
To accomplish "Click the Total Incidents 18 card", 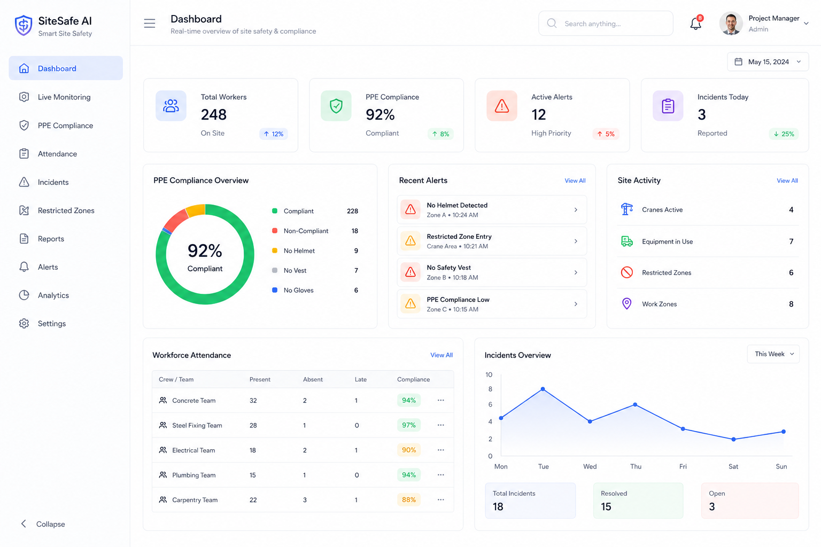I will [530, 501].
